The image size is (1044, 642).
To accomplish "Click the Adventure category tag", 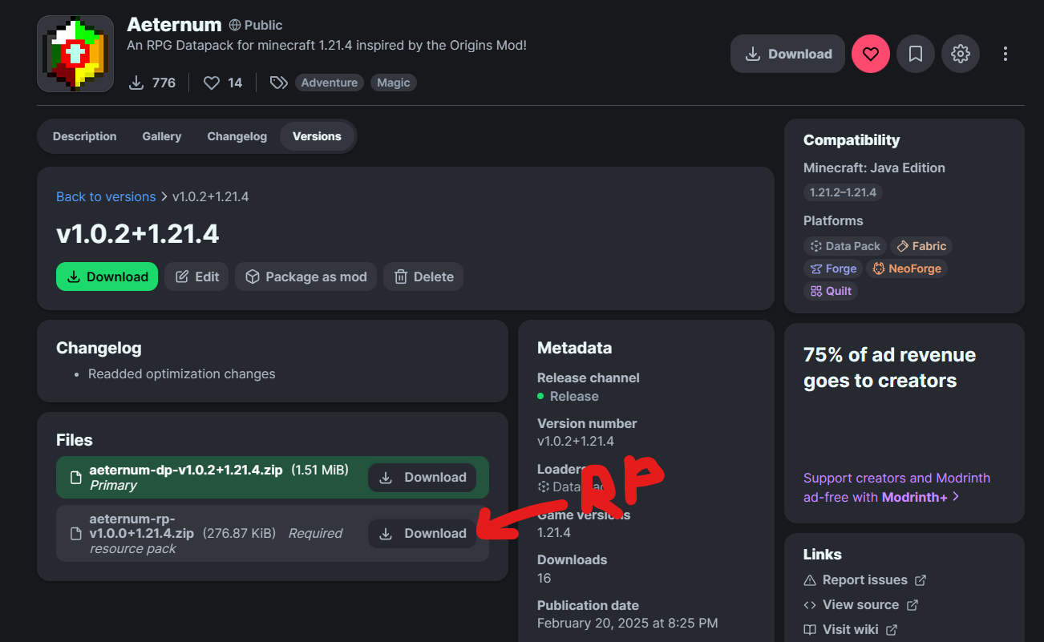I will pyautogui.click(x=329, y=83).
